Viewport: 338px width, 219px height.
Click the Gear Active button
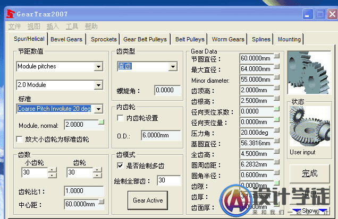[148, 200]
